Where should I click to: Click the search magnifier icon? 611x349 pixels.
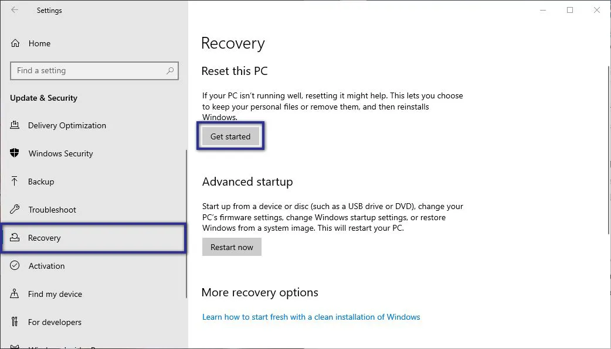[x=170, y=70]
